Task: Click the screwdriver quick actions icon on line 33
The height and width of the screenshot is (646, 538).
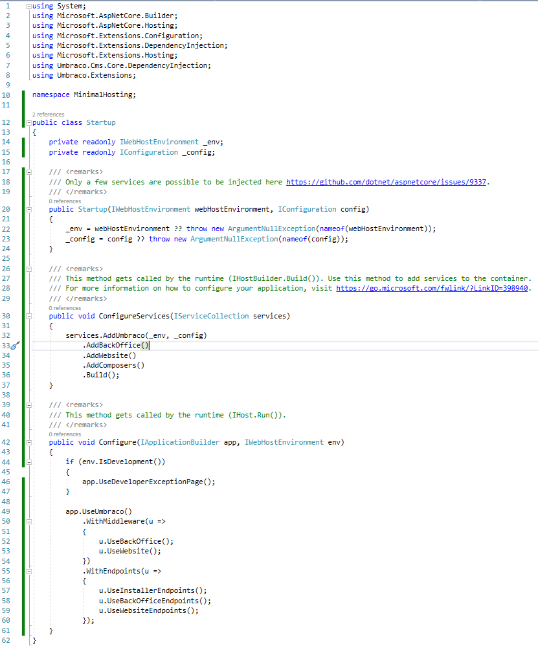Action: (x=15, y=346)
